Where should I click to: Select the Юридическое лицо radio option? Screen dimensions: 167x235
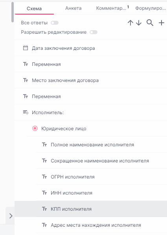point(35,128)
